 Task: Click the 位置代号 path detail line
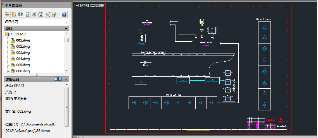point(30,127)
